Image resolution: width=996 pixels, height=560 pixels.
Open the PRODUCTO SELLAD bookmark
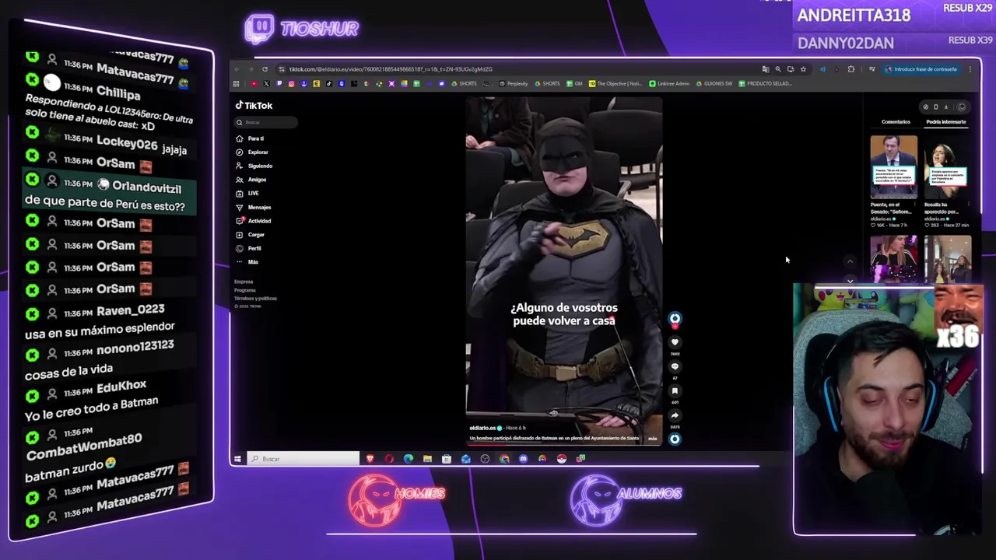coord(766,83)
